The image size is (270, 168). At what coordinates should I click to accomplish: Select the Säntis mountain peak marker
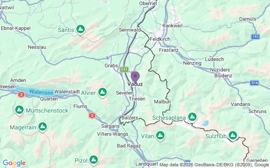click(81, 29)
